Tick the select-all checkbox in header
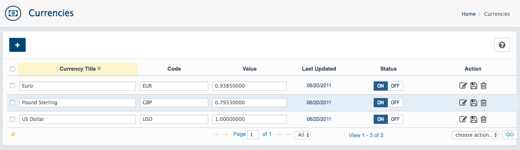 point(12,69)
